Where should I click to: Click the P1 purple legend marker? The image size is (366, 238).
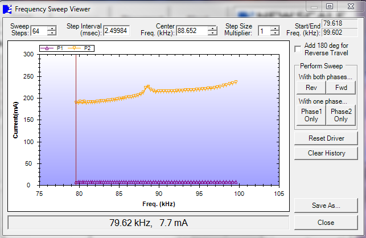click(47, 48)
